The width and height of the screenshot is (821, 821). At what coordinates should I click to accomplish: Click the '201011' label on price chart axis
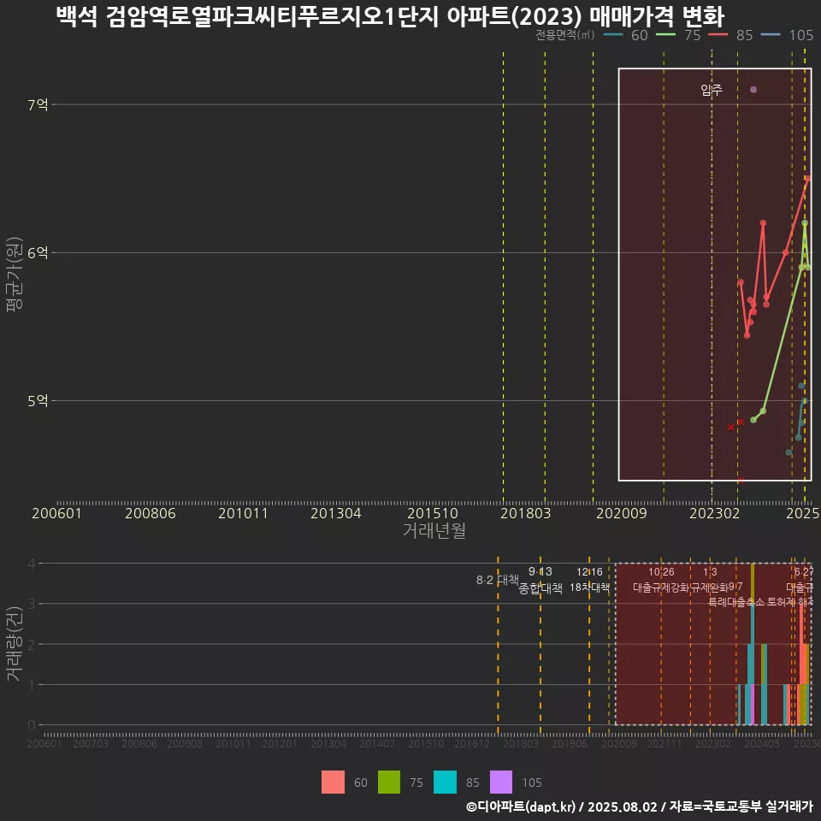(x=243, y=513)
